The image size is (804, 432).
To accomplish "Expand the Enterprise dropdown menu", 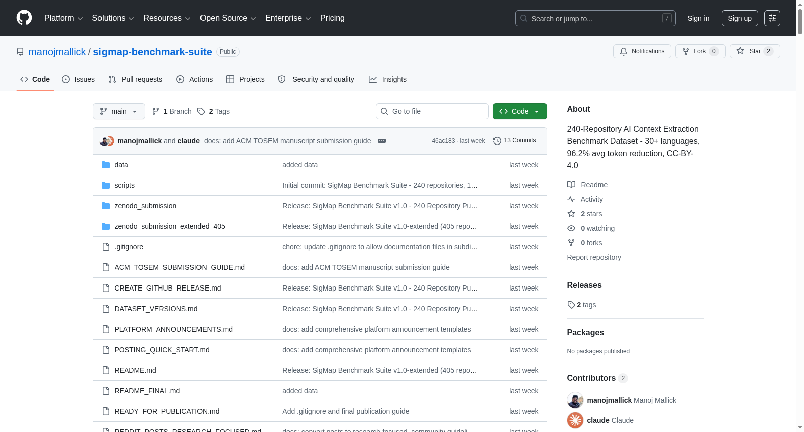I will click(x=288, y=18).
